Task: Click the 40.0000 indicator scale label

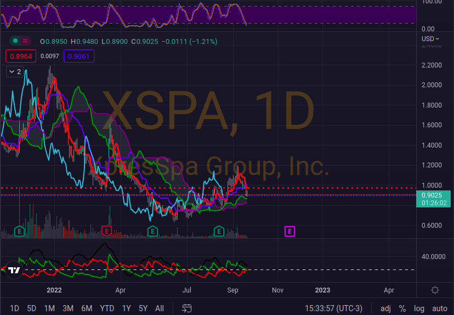Action: pyautogui.click(x=434, y=256)
